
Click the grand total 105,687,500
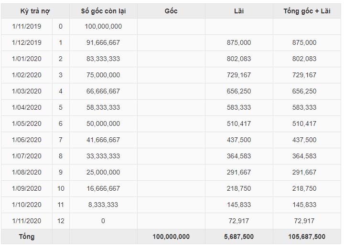tap(307, 237)
